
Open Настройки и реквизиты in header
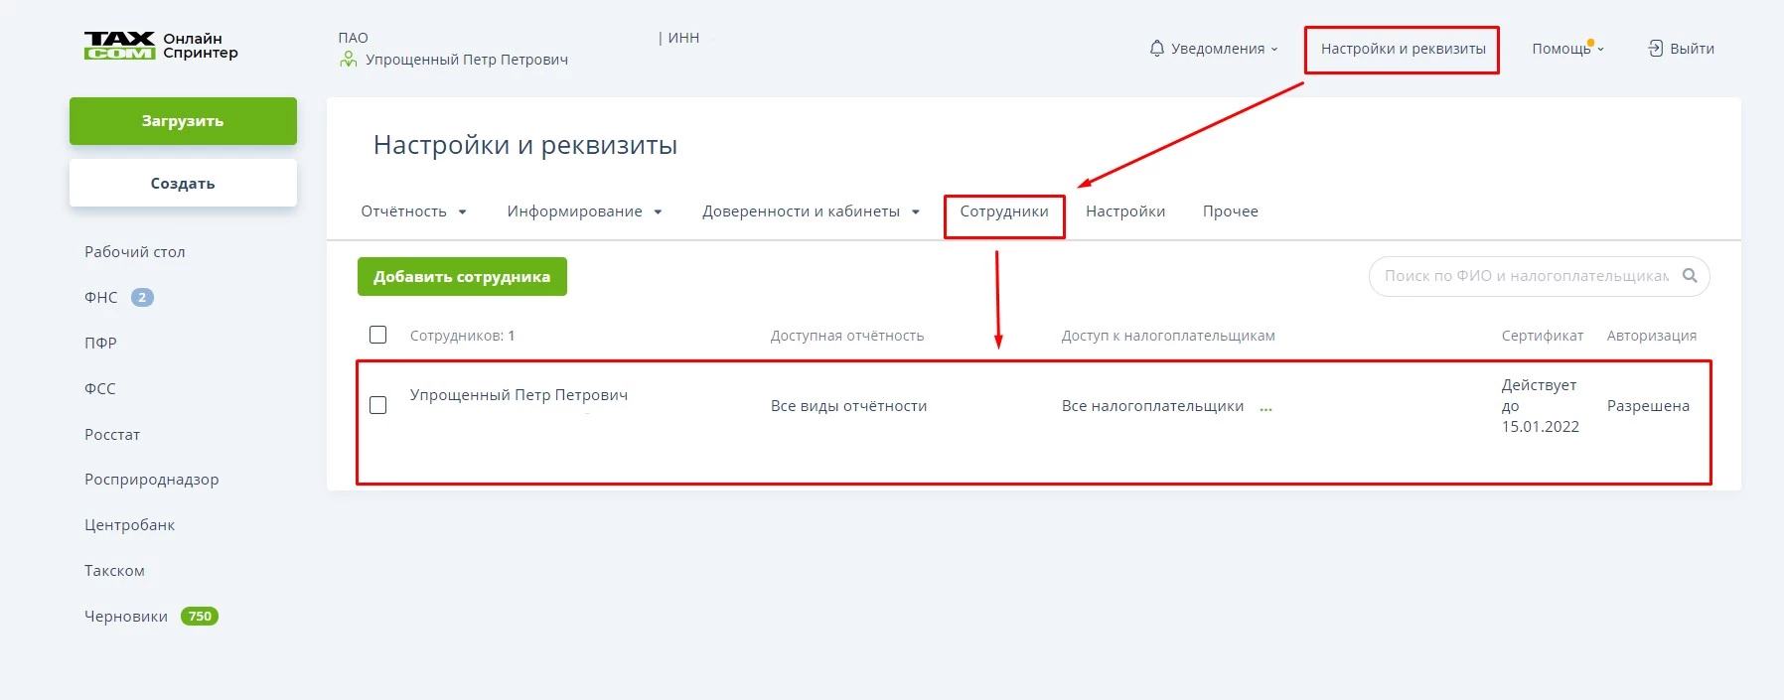[x=1403, y=49]
